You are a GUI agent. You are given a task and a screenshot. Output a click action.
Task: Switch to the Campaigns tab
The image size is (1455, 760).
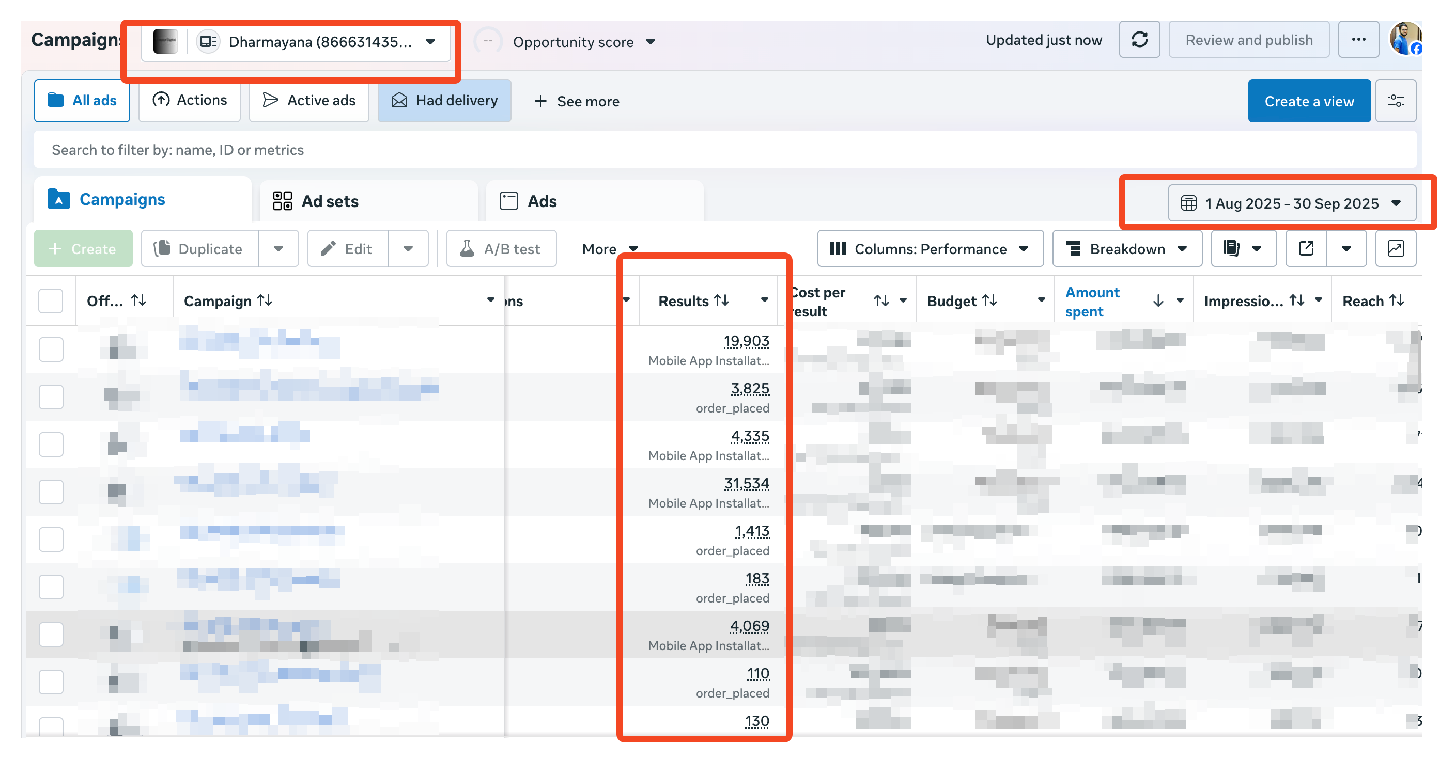click(142, 200)
